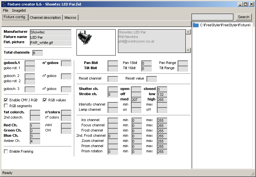Click the Green Ch. input field
256x177 pixels.
35,131
